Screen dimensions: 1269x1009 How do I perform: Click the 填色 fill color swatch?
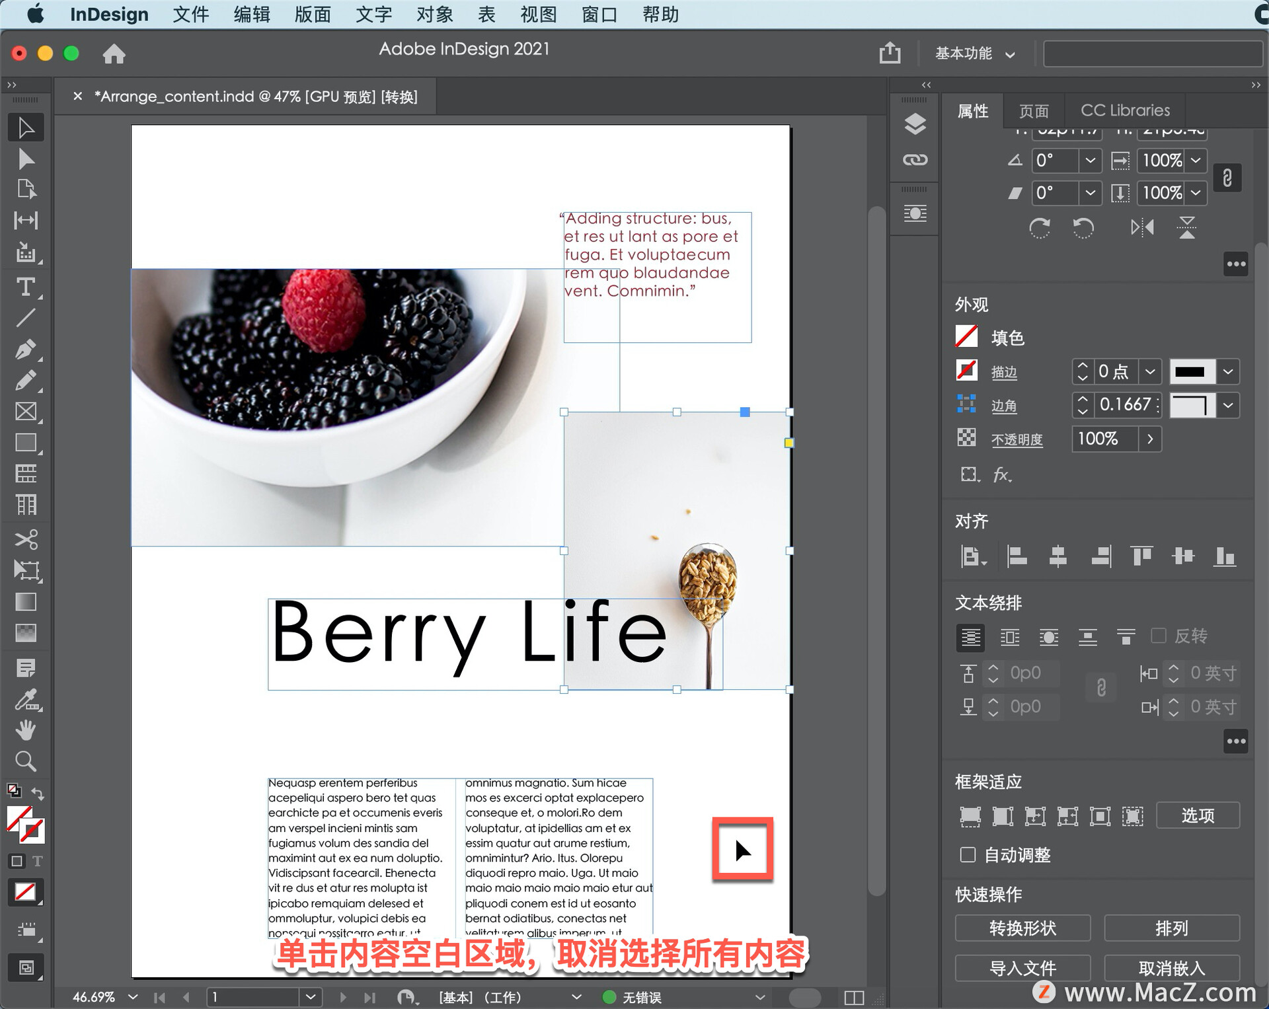pyautogui.click(x=966, y=337)
